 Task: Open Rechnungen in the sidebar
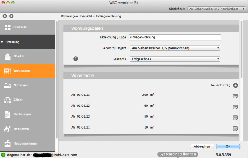27,114
